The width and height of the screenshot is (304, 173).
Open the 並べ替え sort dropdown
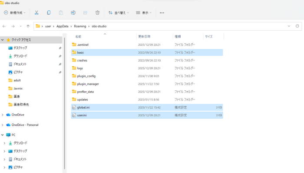coord(119,13)
